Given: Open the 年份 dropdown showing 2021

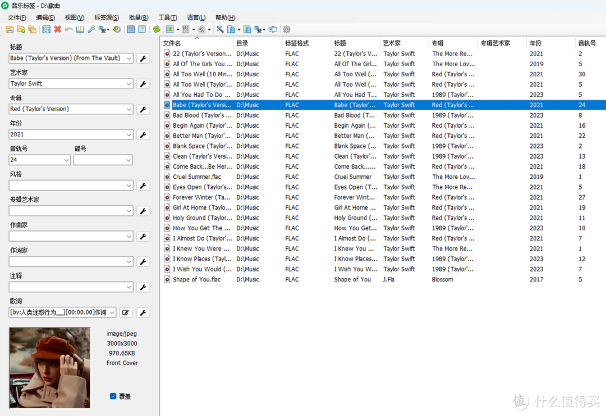Looking at the screenshot, I should [129, 135].
